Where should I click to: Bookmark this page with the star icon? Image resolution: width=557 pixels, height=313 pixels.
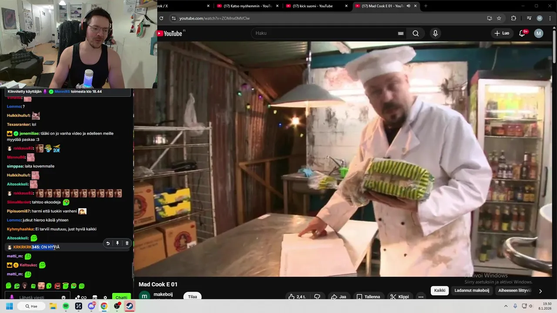coord(499,18)
